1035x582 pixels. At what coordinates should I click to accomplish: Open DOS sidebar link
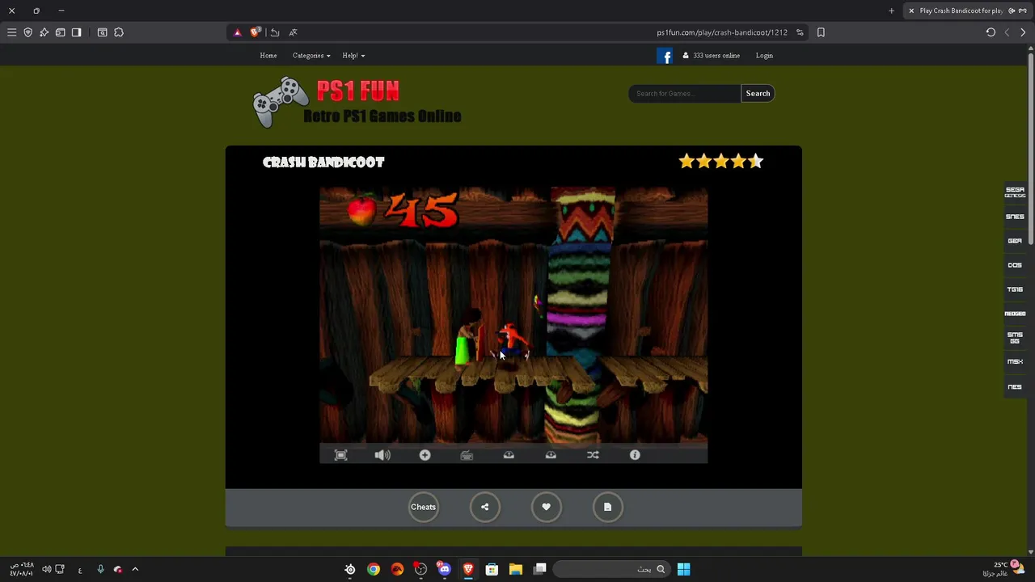pos(1015,265)
